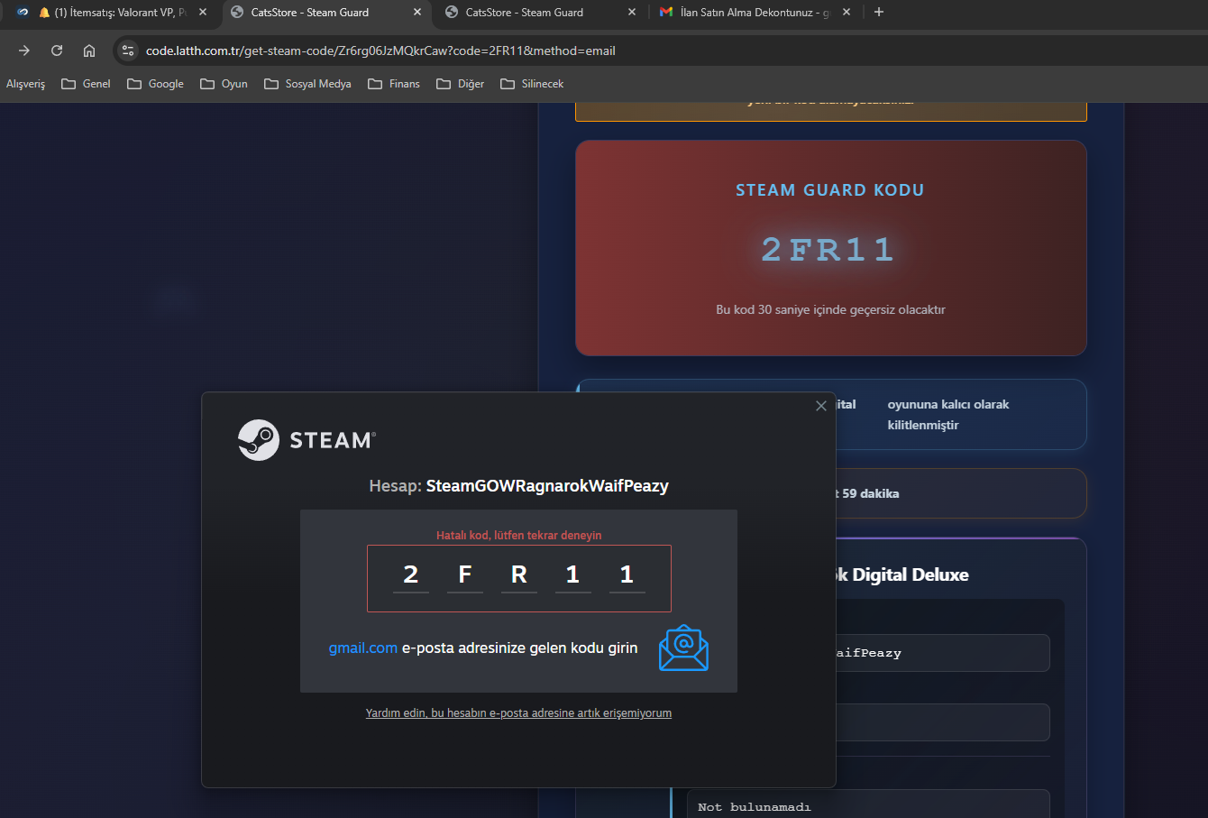This screenshot has width=1208, height=818.
Task: Close the active CatsStore Steam Guard tab
Action: click(417, 12)
